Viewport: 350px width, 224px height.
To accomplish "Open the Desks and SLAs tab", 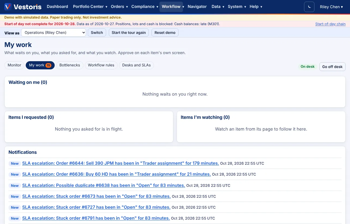I will pyautogui.click(x=136, y=65).
